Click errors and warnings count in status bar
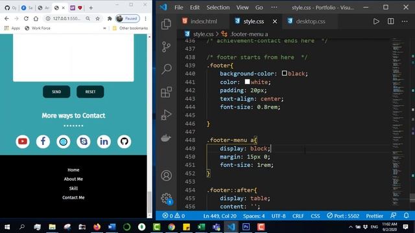 click(174, 216)
